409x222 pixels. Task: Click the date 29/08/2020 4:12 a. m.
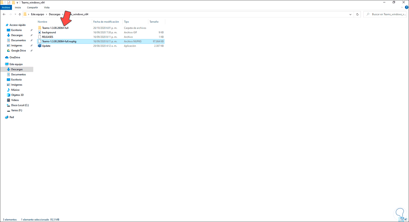click(x=105, y=46)
